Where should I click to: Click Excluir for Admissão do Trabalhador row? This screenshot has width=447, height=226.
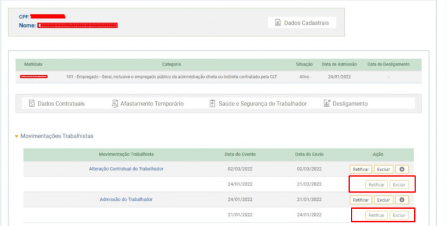[x=383, y=200]
